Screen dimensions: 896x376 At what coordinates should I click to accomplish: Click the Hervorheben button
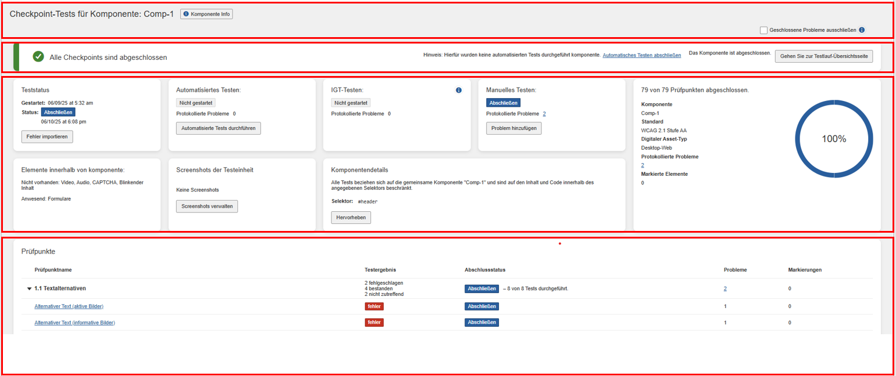pyautogui.click(x=351, y=218)
